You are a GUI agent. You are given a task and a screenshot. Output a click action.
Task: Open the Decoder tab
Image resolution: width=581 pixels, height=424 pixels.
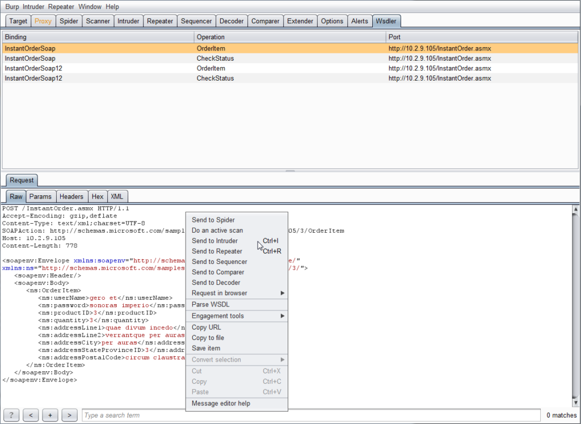tap(231, 20)
